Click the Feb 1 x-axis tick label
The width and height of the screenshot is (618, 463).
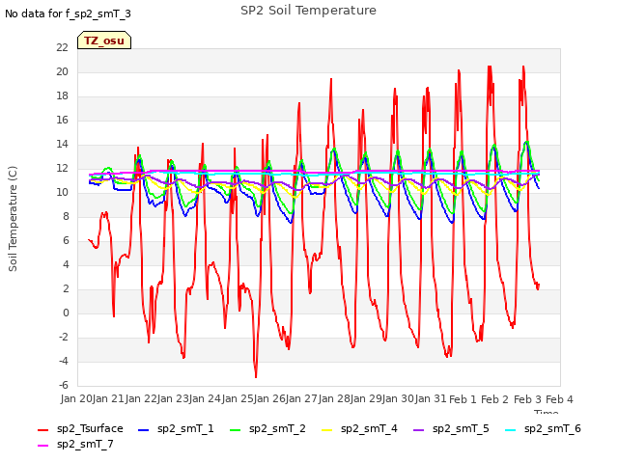[x=463, y=399]
